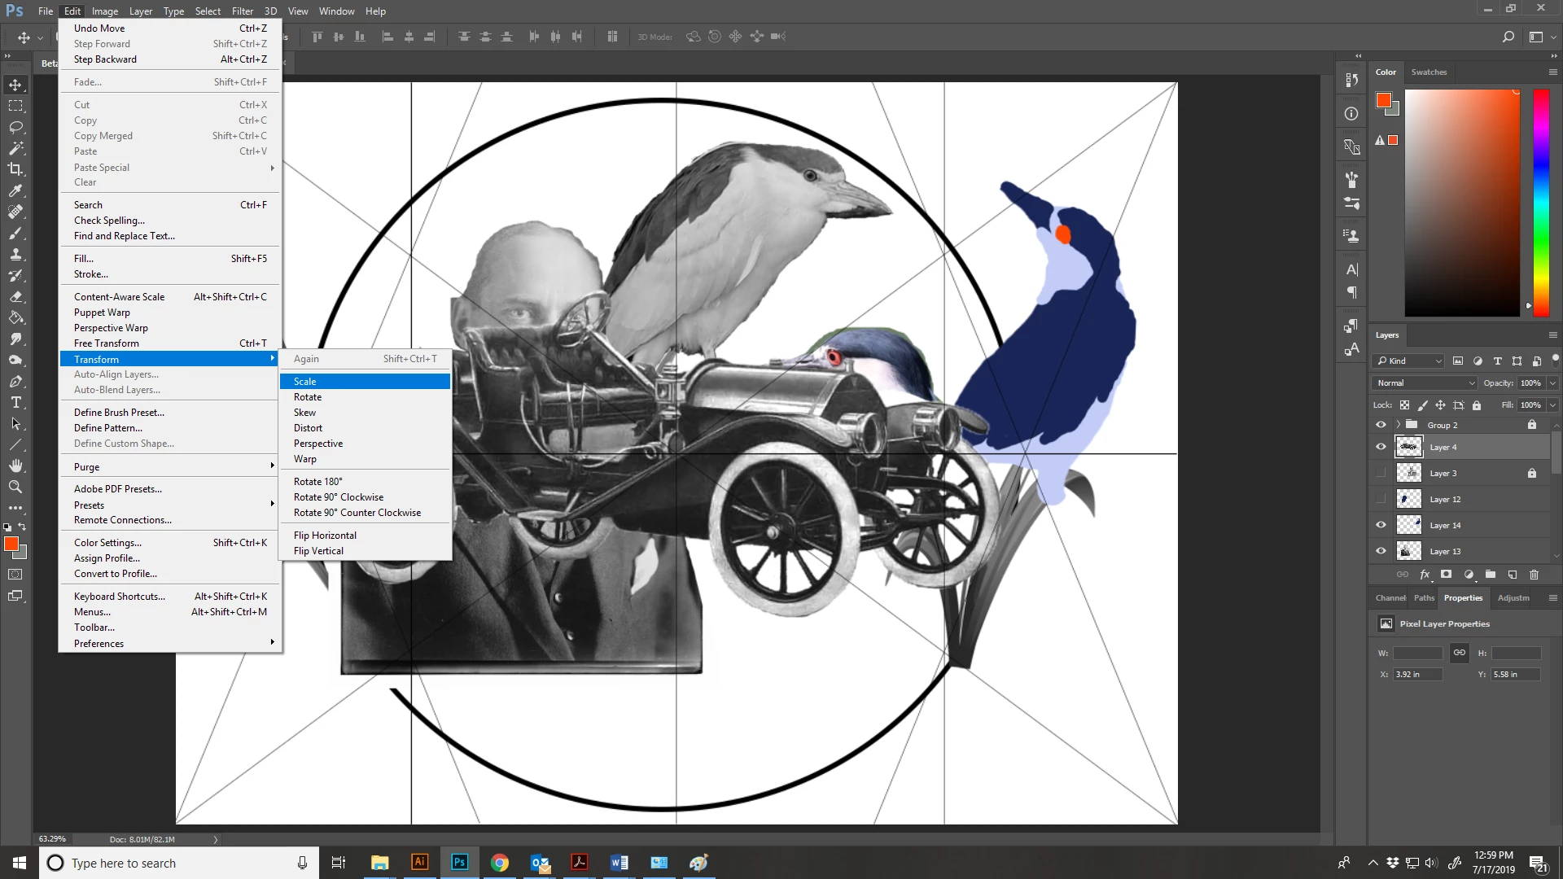Select the Crop tool
The image size is (1563, 879).
coord(15,169)
